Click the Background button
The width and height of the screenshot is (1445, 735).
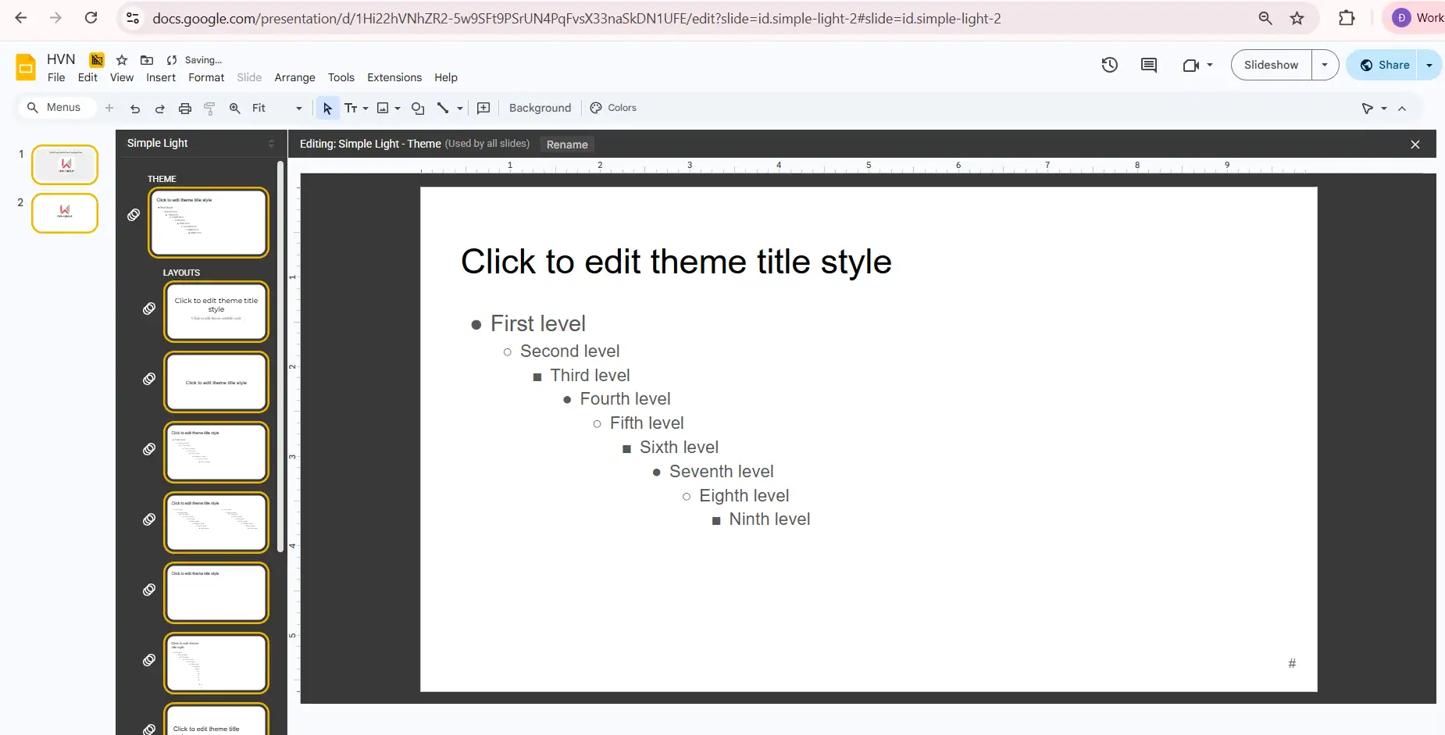540,108
